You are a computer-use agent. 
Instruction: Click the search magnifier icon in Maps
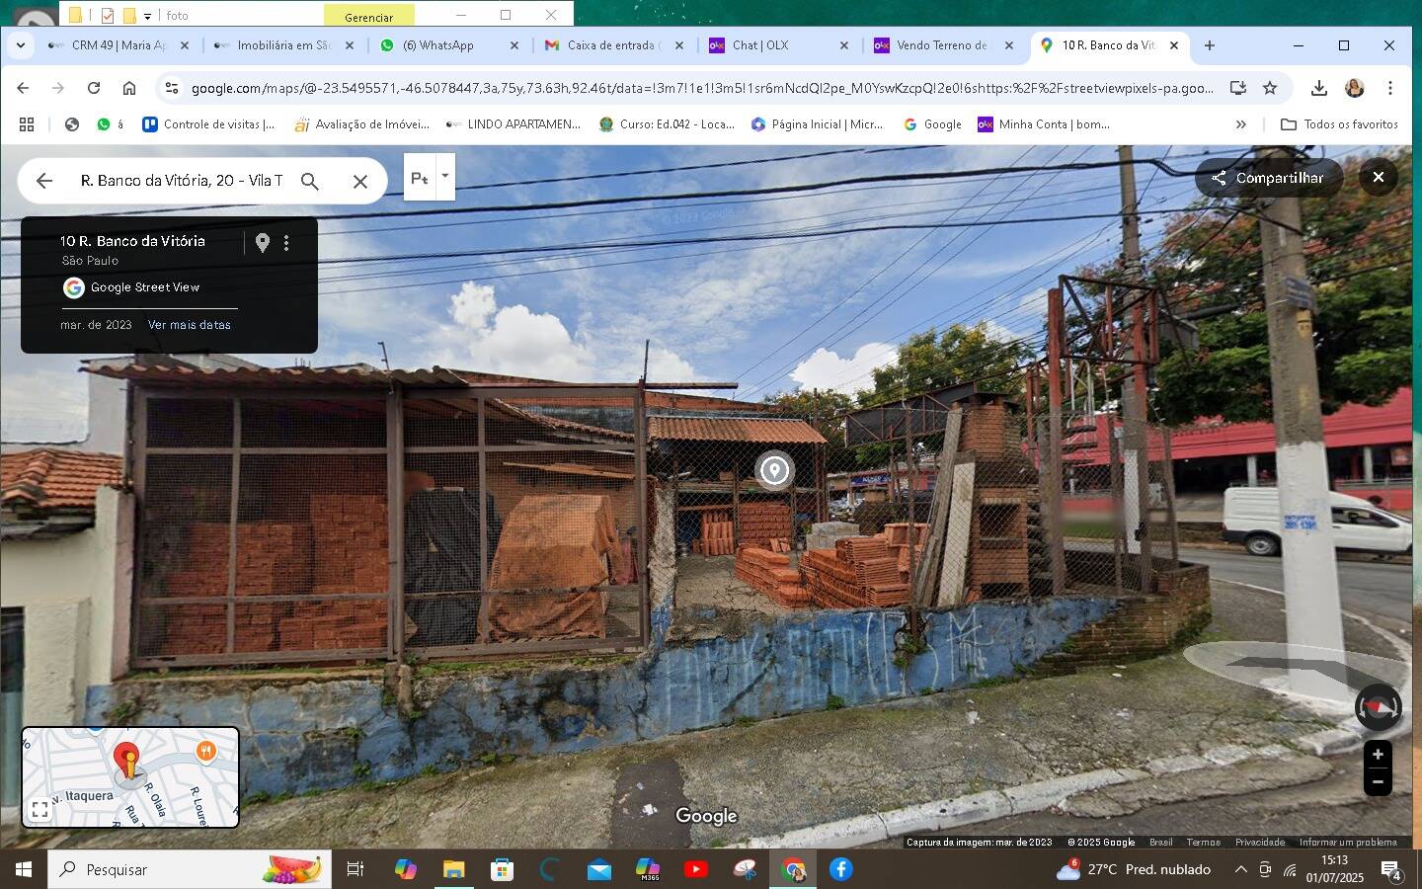point(310,181)
